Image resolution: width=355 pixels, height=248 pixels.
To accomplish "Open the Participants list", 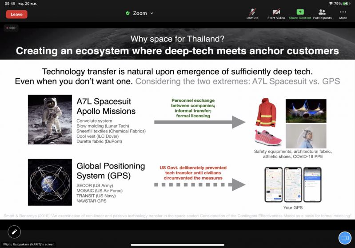I will 322,14.
